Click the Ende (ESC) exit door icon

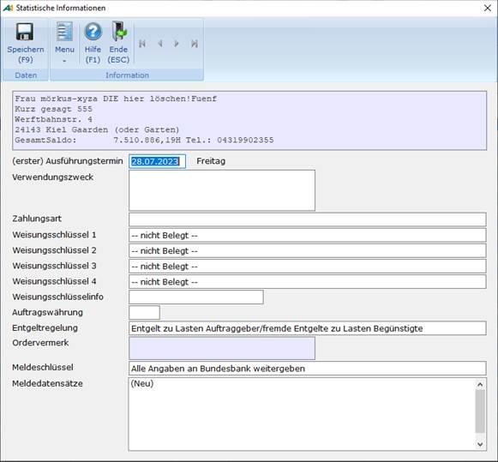click(119, 31)
